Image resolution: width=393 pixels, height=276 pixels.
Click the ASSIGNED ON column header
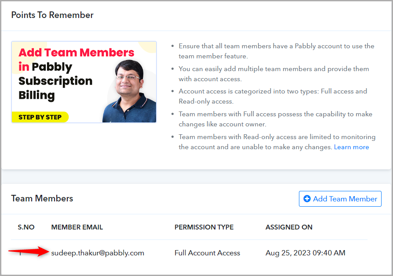click(x=289, y=227)
